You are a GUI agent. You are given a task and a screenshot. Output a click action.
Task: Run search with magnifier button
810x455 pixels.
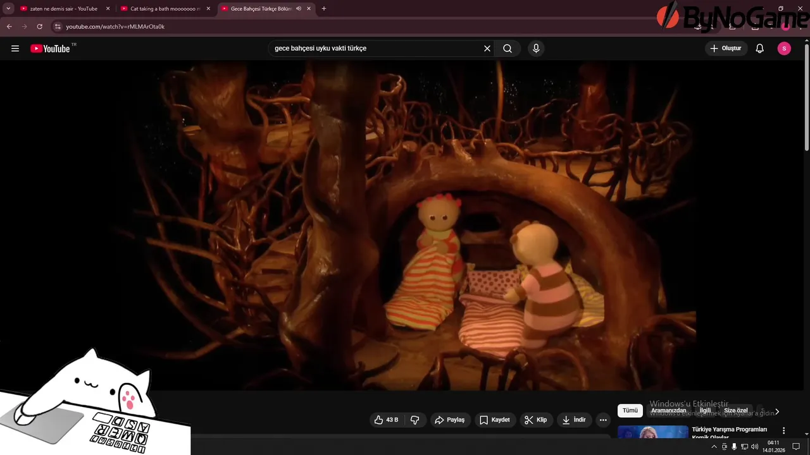tap(508, 49)
